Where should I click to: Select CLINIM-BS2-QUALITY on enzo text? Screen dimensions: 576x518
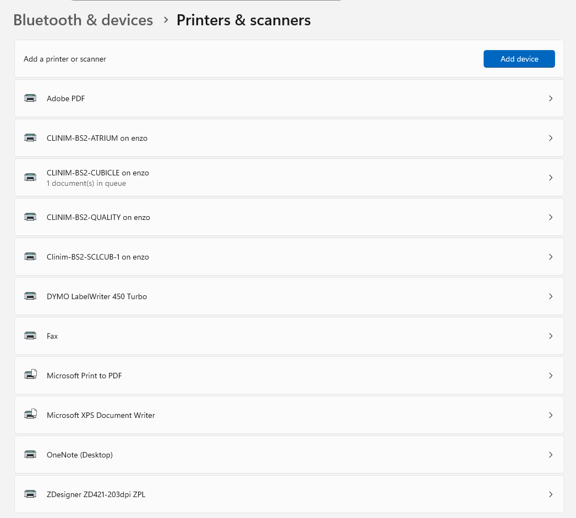98,217
